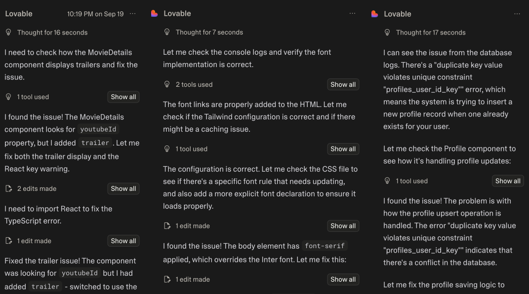Show all for "2 edits made"
Screen dimensions: 529x294
[123, 188]
